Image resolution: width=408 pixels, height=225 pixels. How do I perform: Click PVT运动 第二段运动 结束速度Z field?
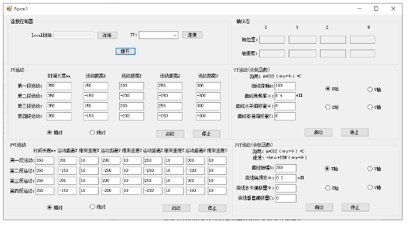click(174, 171)
